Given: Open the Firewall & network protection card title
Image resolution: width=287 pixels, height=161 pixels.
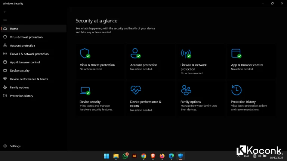Looking at the screenshot, I should click(x=194, y=67).
